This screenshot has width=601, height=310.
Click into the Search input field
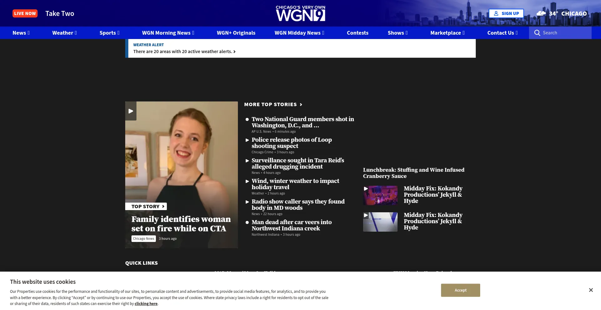click(x=565, y=33)
